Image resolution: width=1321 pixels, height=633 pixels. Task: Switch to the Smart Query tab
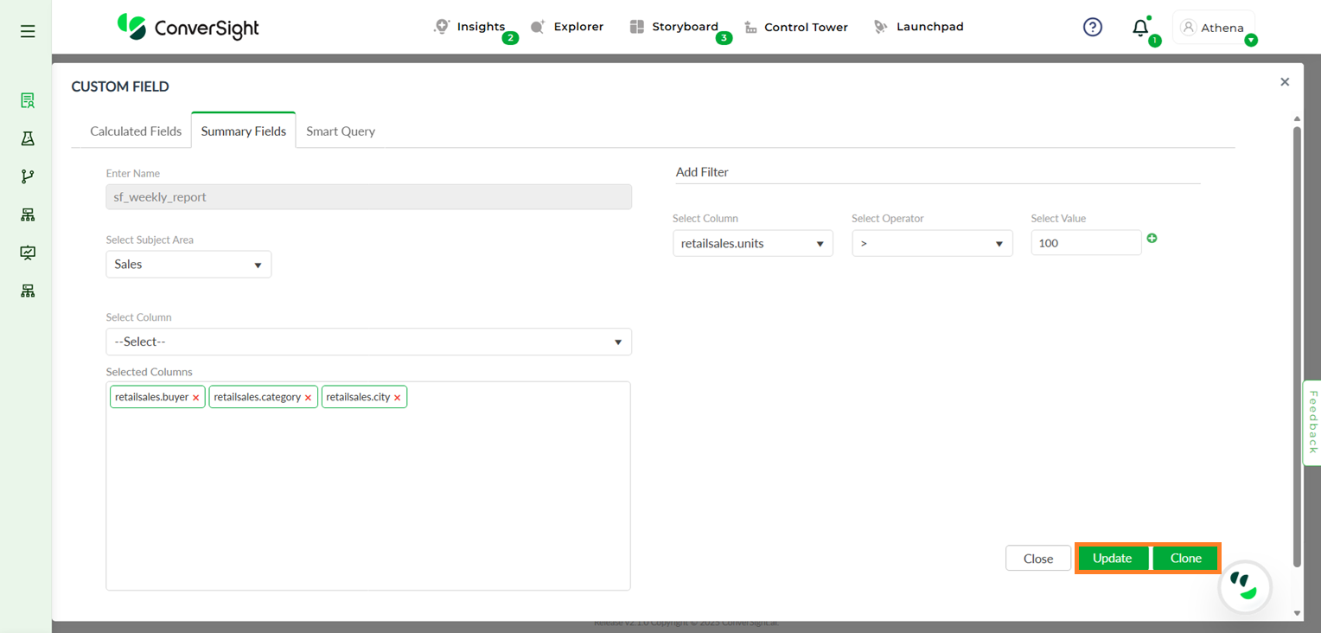tap(341, 131)
